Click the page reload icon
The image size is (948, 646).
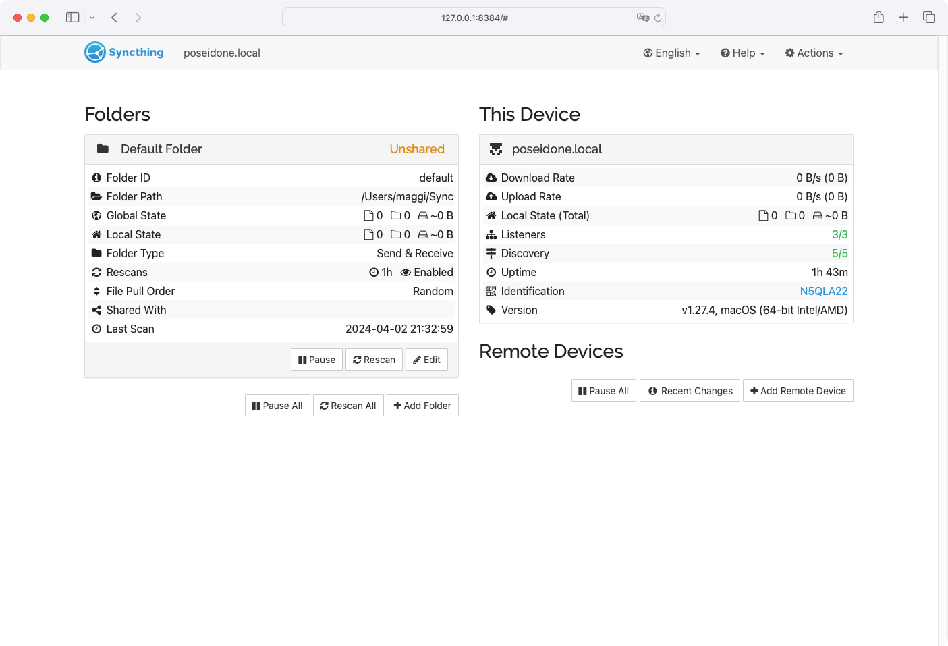tap(658, 18)
